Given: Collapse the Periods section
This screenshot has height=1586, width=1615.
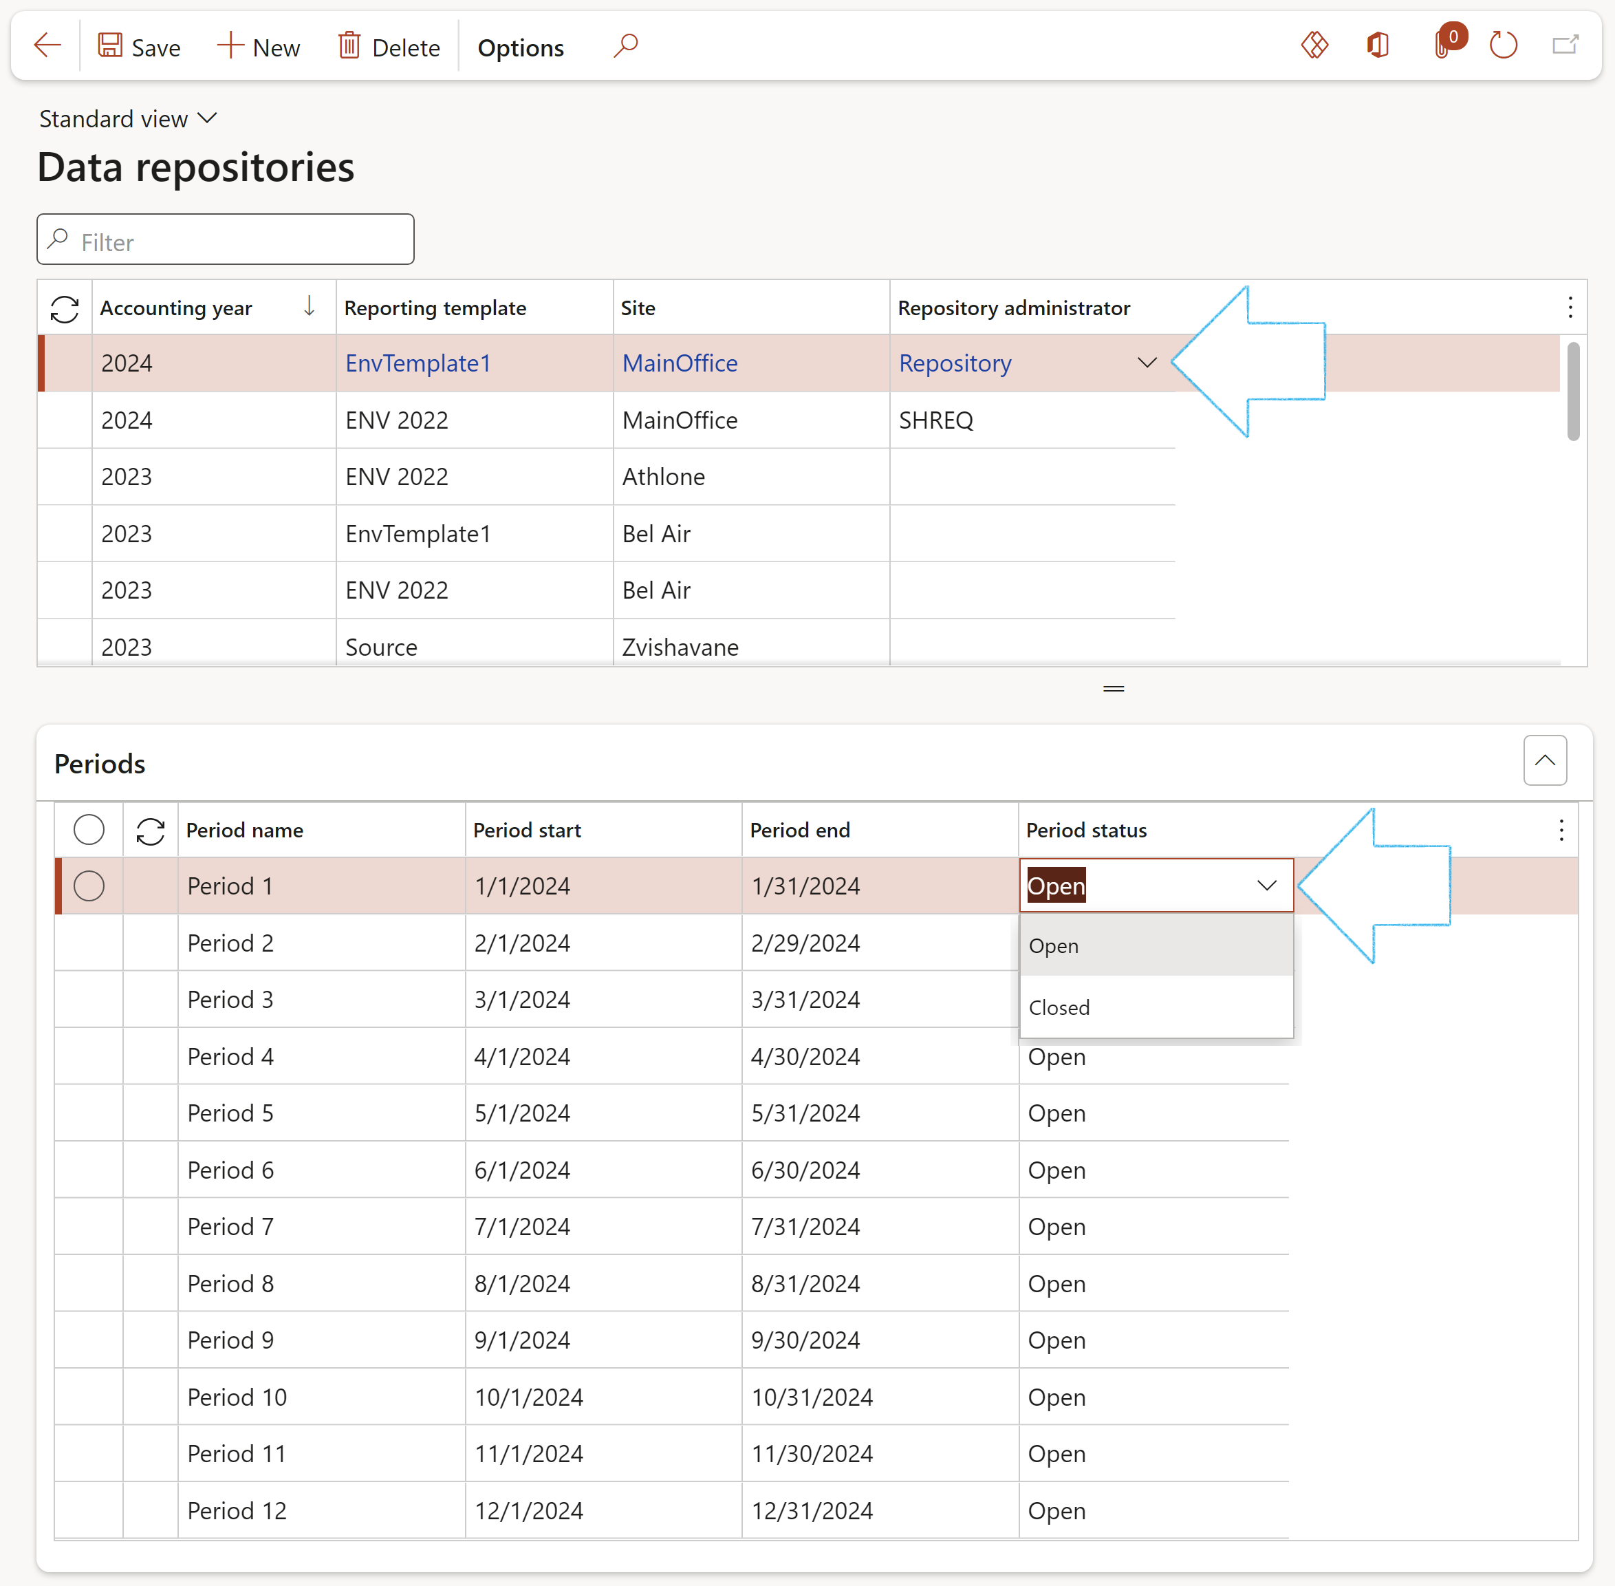Looking at the screenshot, I should click(1545, 760).
